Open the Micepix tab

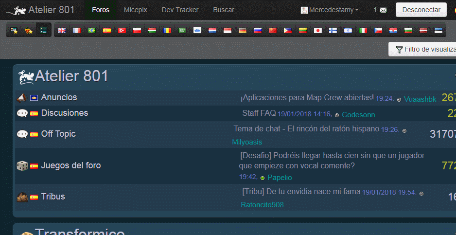pyautogui.click(x=136, y=10)
